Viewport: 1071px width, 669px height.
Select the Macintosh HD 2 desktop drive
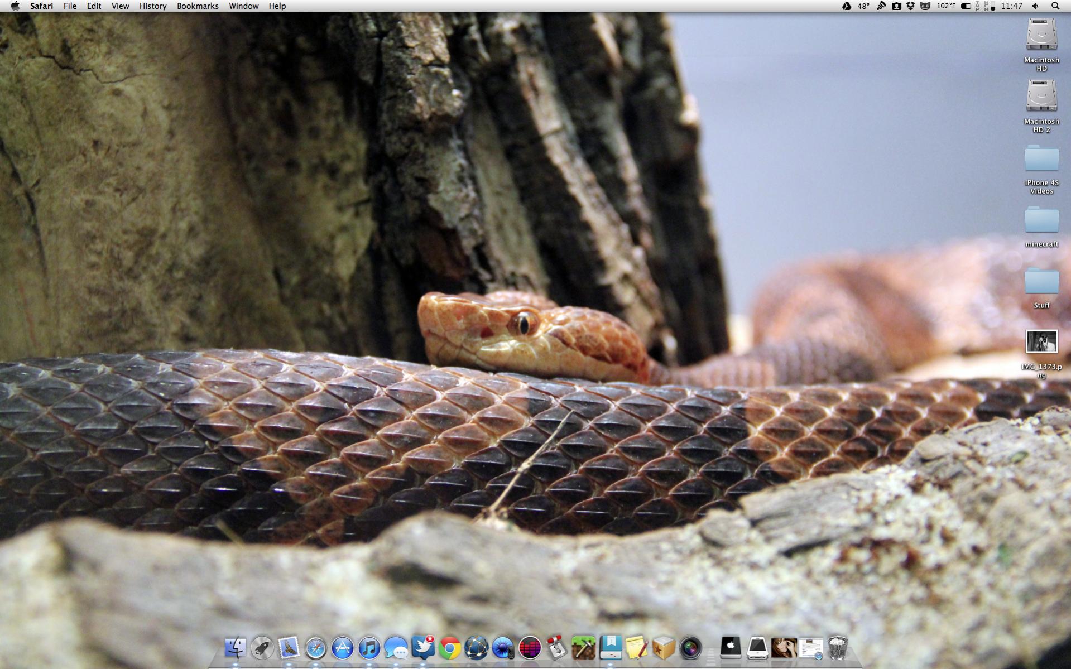click(1041, 106)
